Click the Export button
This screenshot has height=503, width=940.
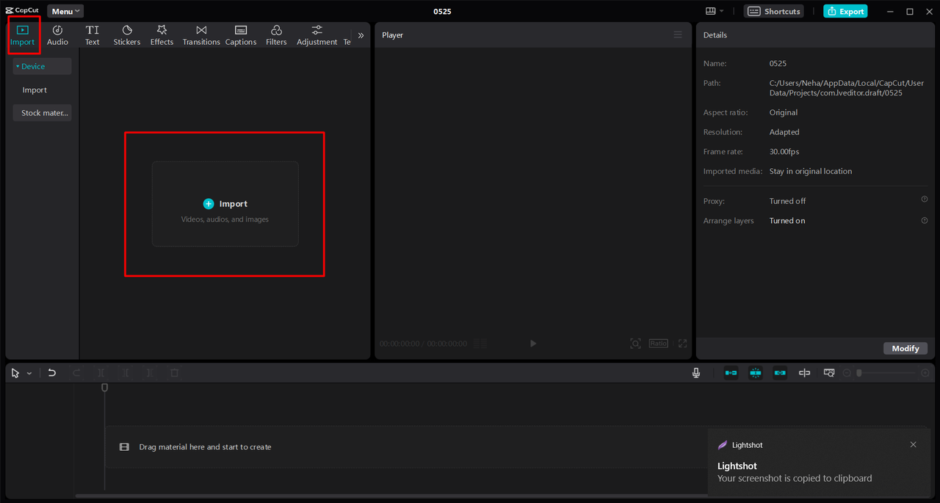point(845,11)
